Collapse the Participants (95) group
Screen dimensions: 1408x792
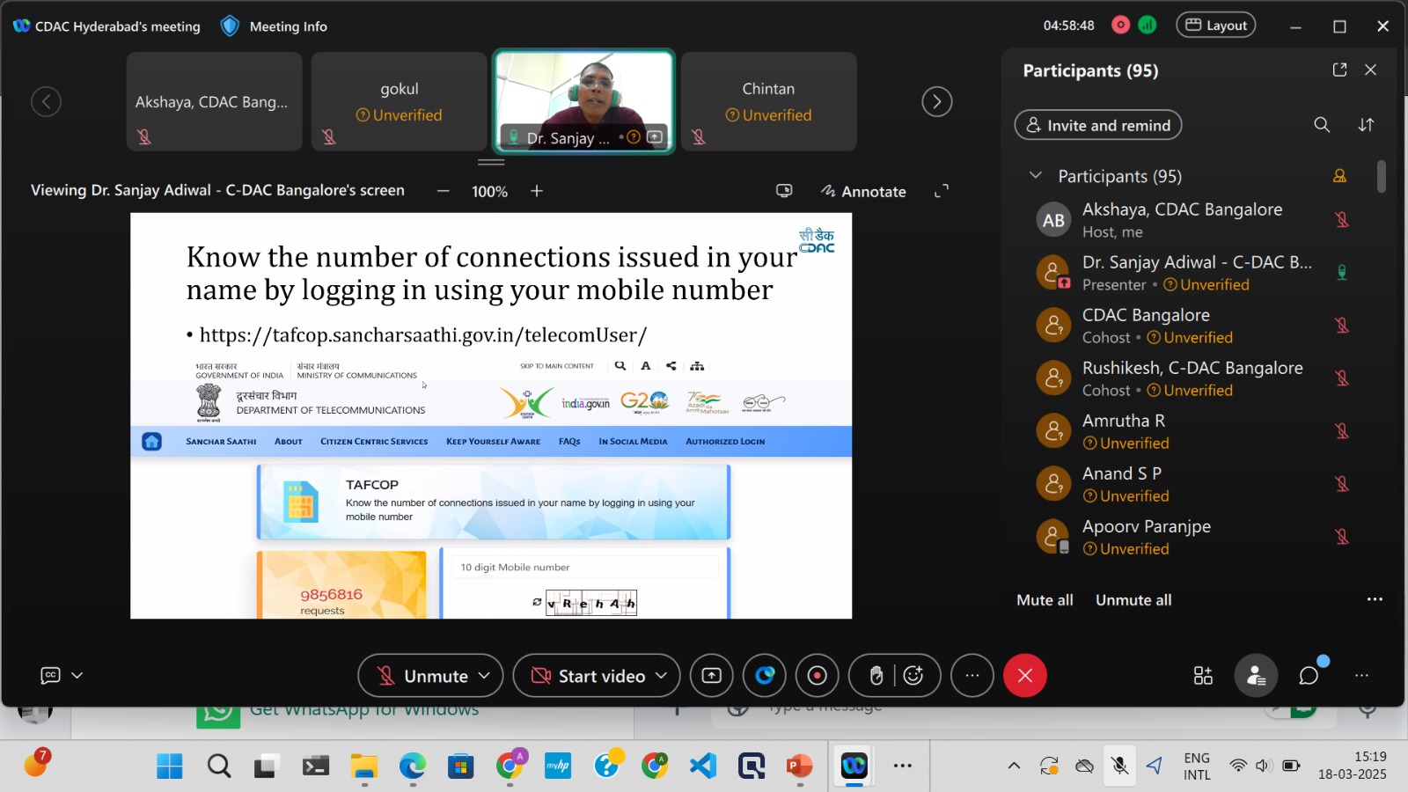point(1036,176)
